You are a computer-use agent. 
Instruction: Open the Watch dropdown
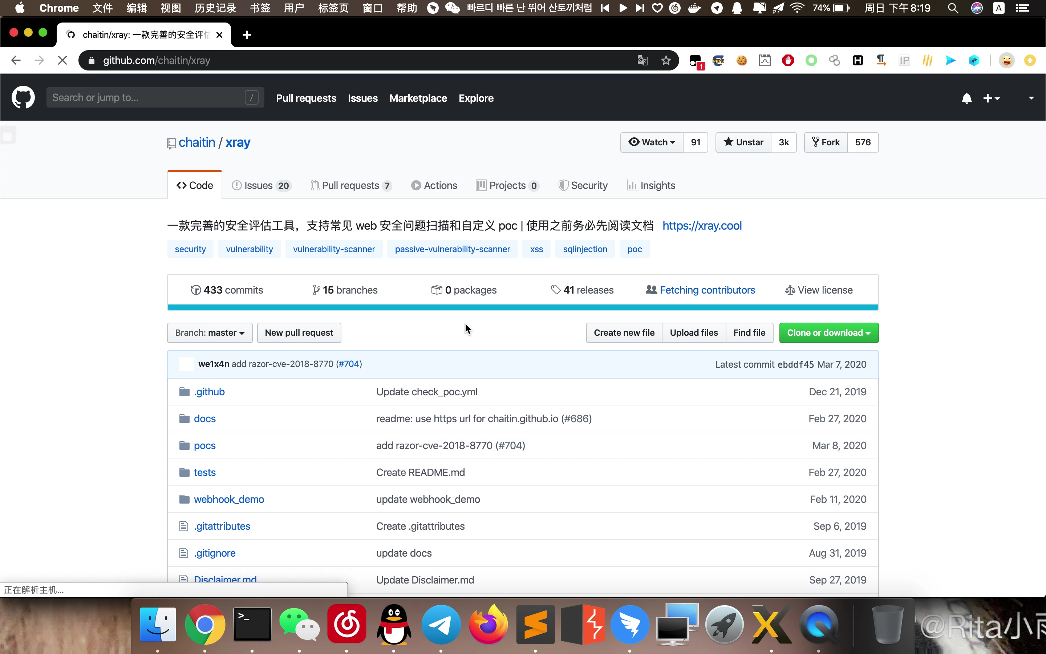coord(652,142)
